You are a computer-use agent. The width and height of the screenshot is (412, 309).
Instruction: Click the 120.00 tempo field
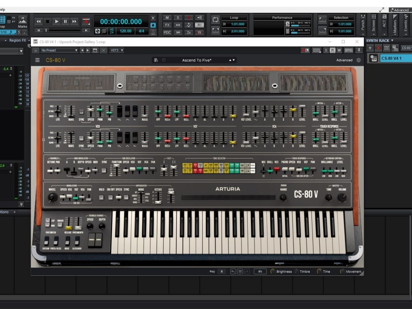point(126,31)
